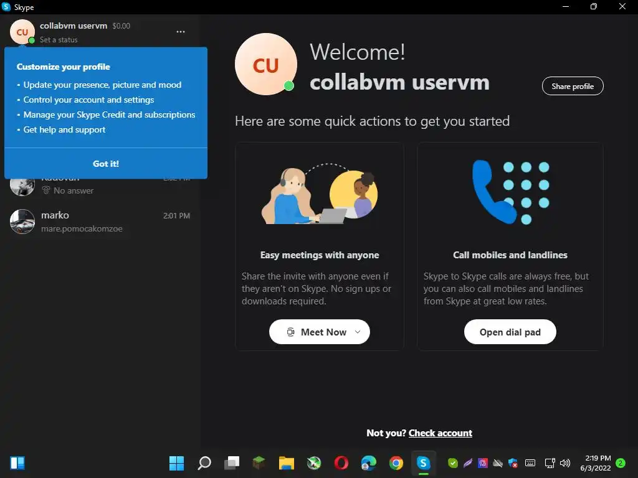Click the Share profile button
The width and height of the screenshot is (638, 478).
[x=573, y=86]
